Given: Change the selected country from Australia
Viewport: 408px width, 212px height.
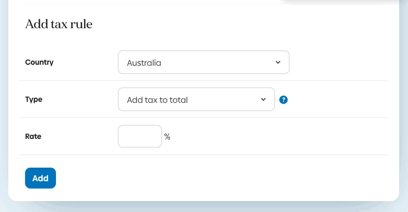Looking at the screenshot, I should click(203, 63).
